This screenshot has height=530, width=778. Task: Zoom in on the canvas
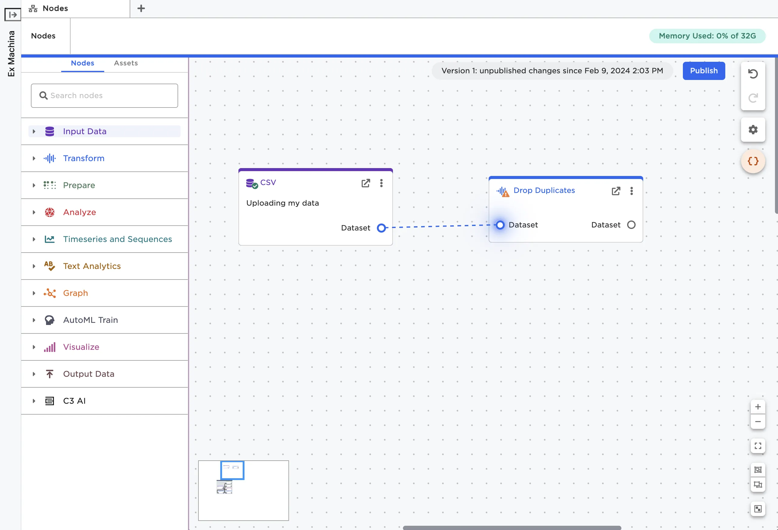tap(758, 407)
